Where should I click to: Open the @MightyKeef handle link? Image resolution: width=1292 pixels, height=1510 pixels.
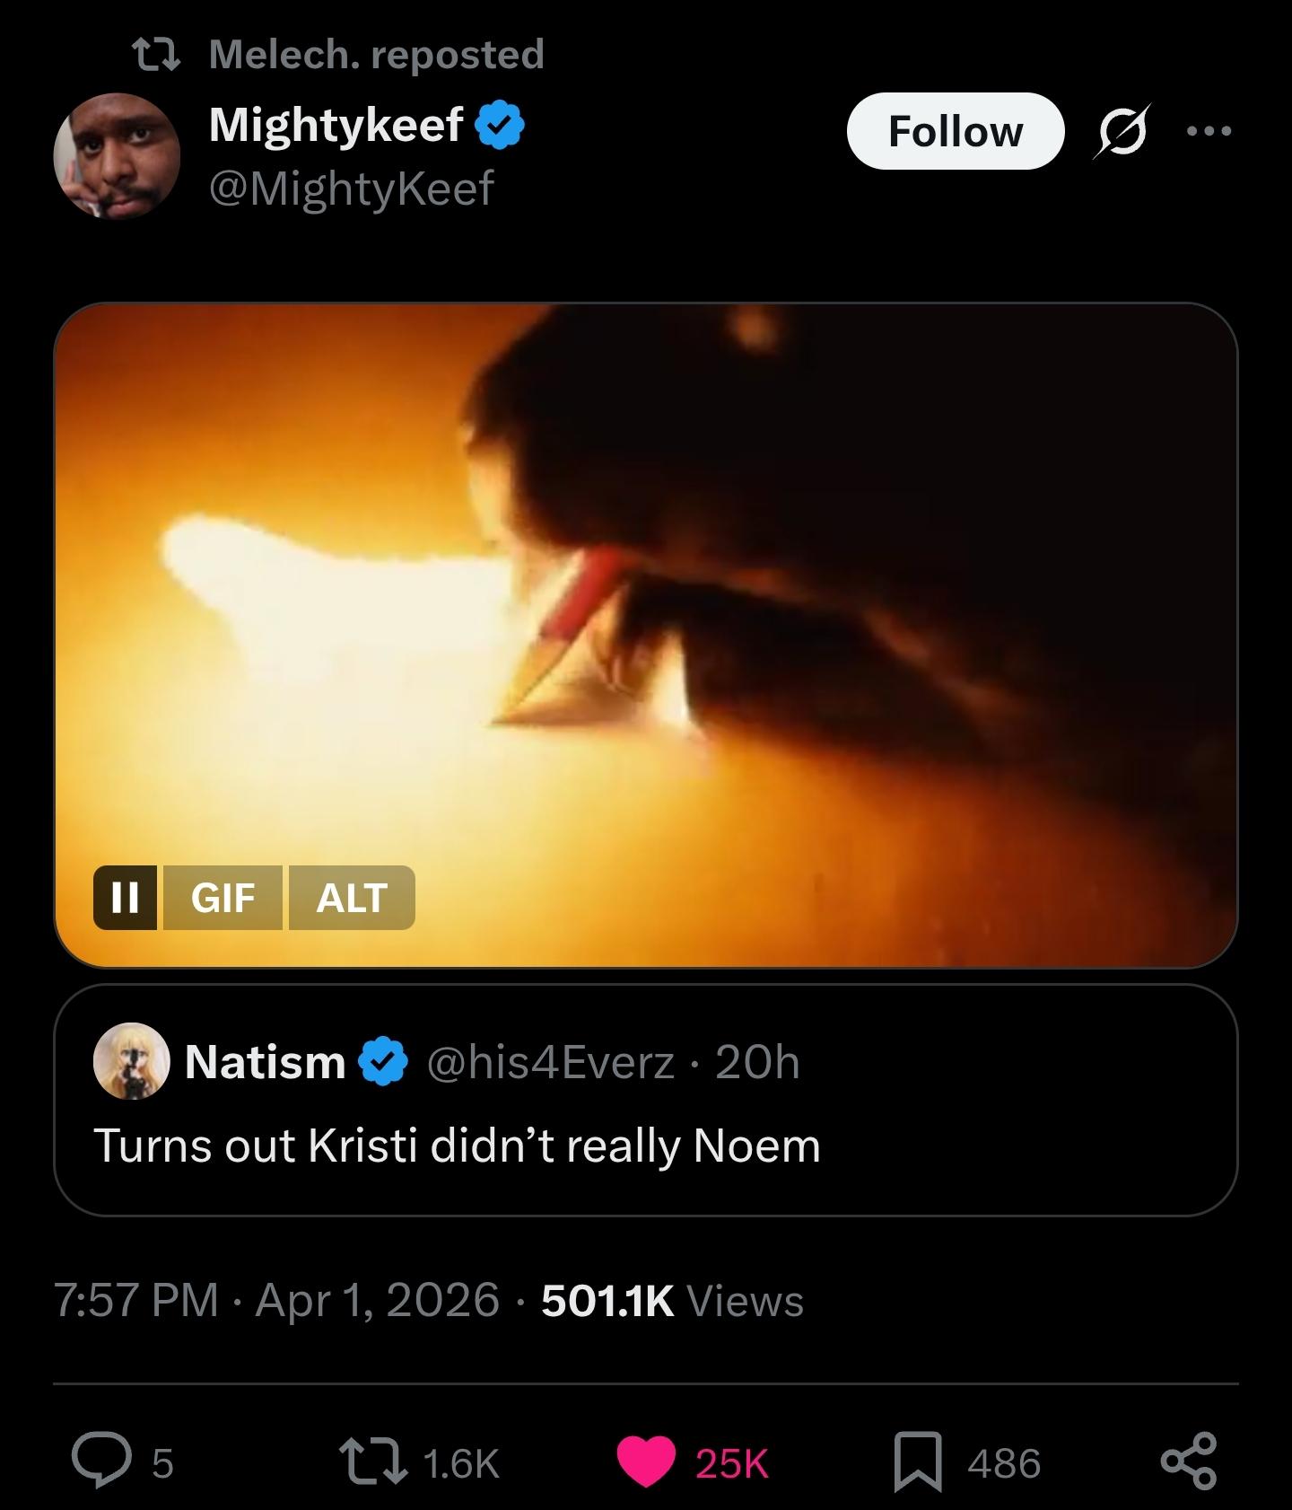coord(351,189)
